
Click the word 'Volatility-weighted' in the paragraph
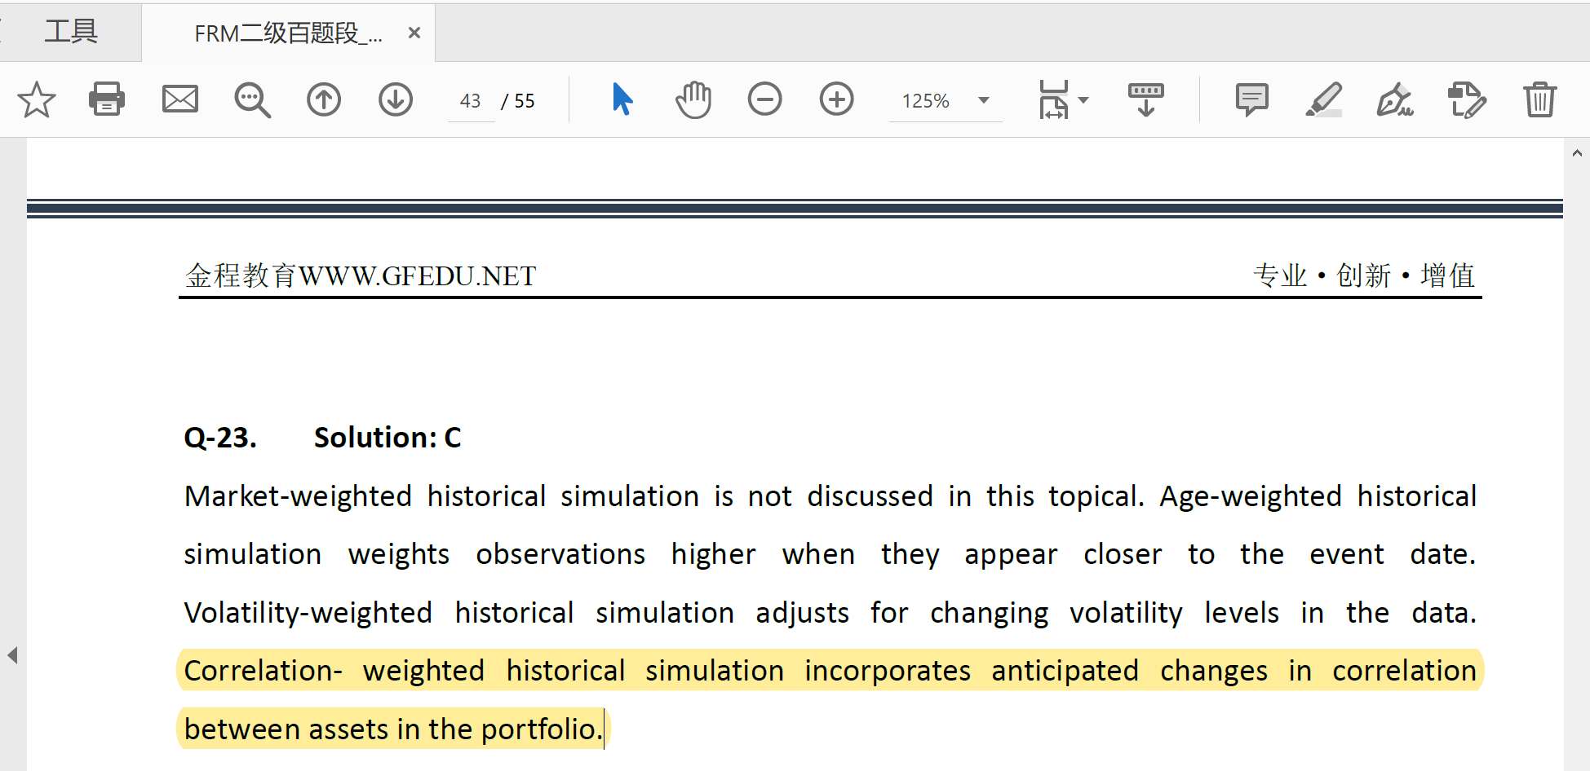tap(308, 613)
